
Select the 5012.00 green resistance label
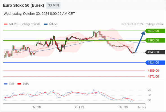pos(155,31)
